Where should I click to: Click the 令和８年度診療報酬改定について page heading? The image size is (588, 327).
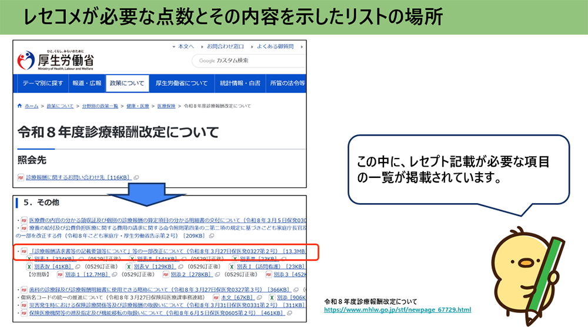tap(118, 132)
